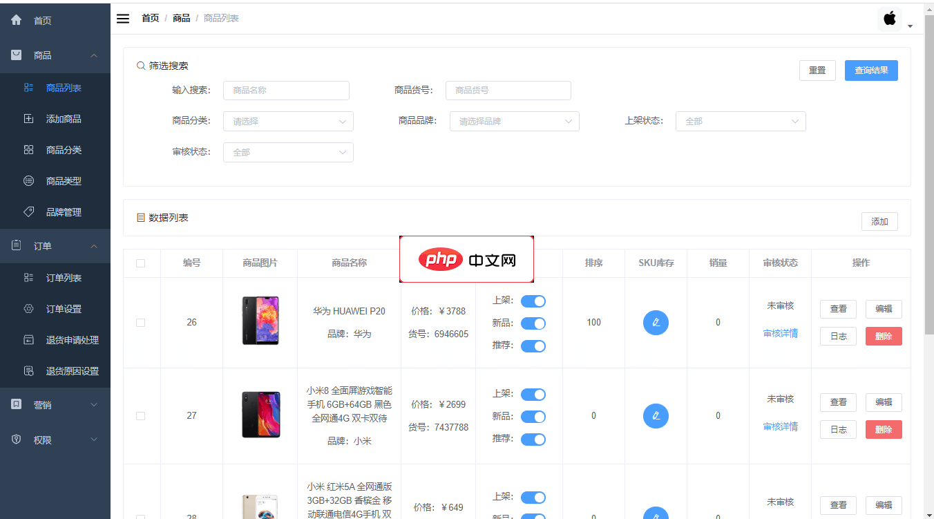This screenshot has width=934, height=519.
Task: Check the select-all checkbox in table header
Action: tap(141, 263)
